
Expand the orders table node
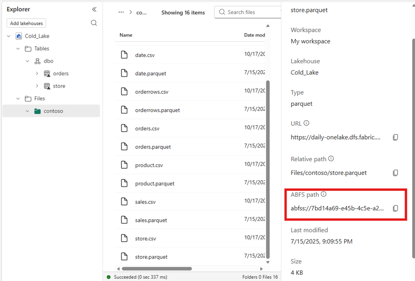37,73
